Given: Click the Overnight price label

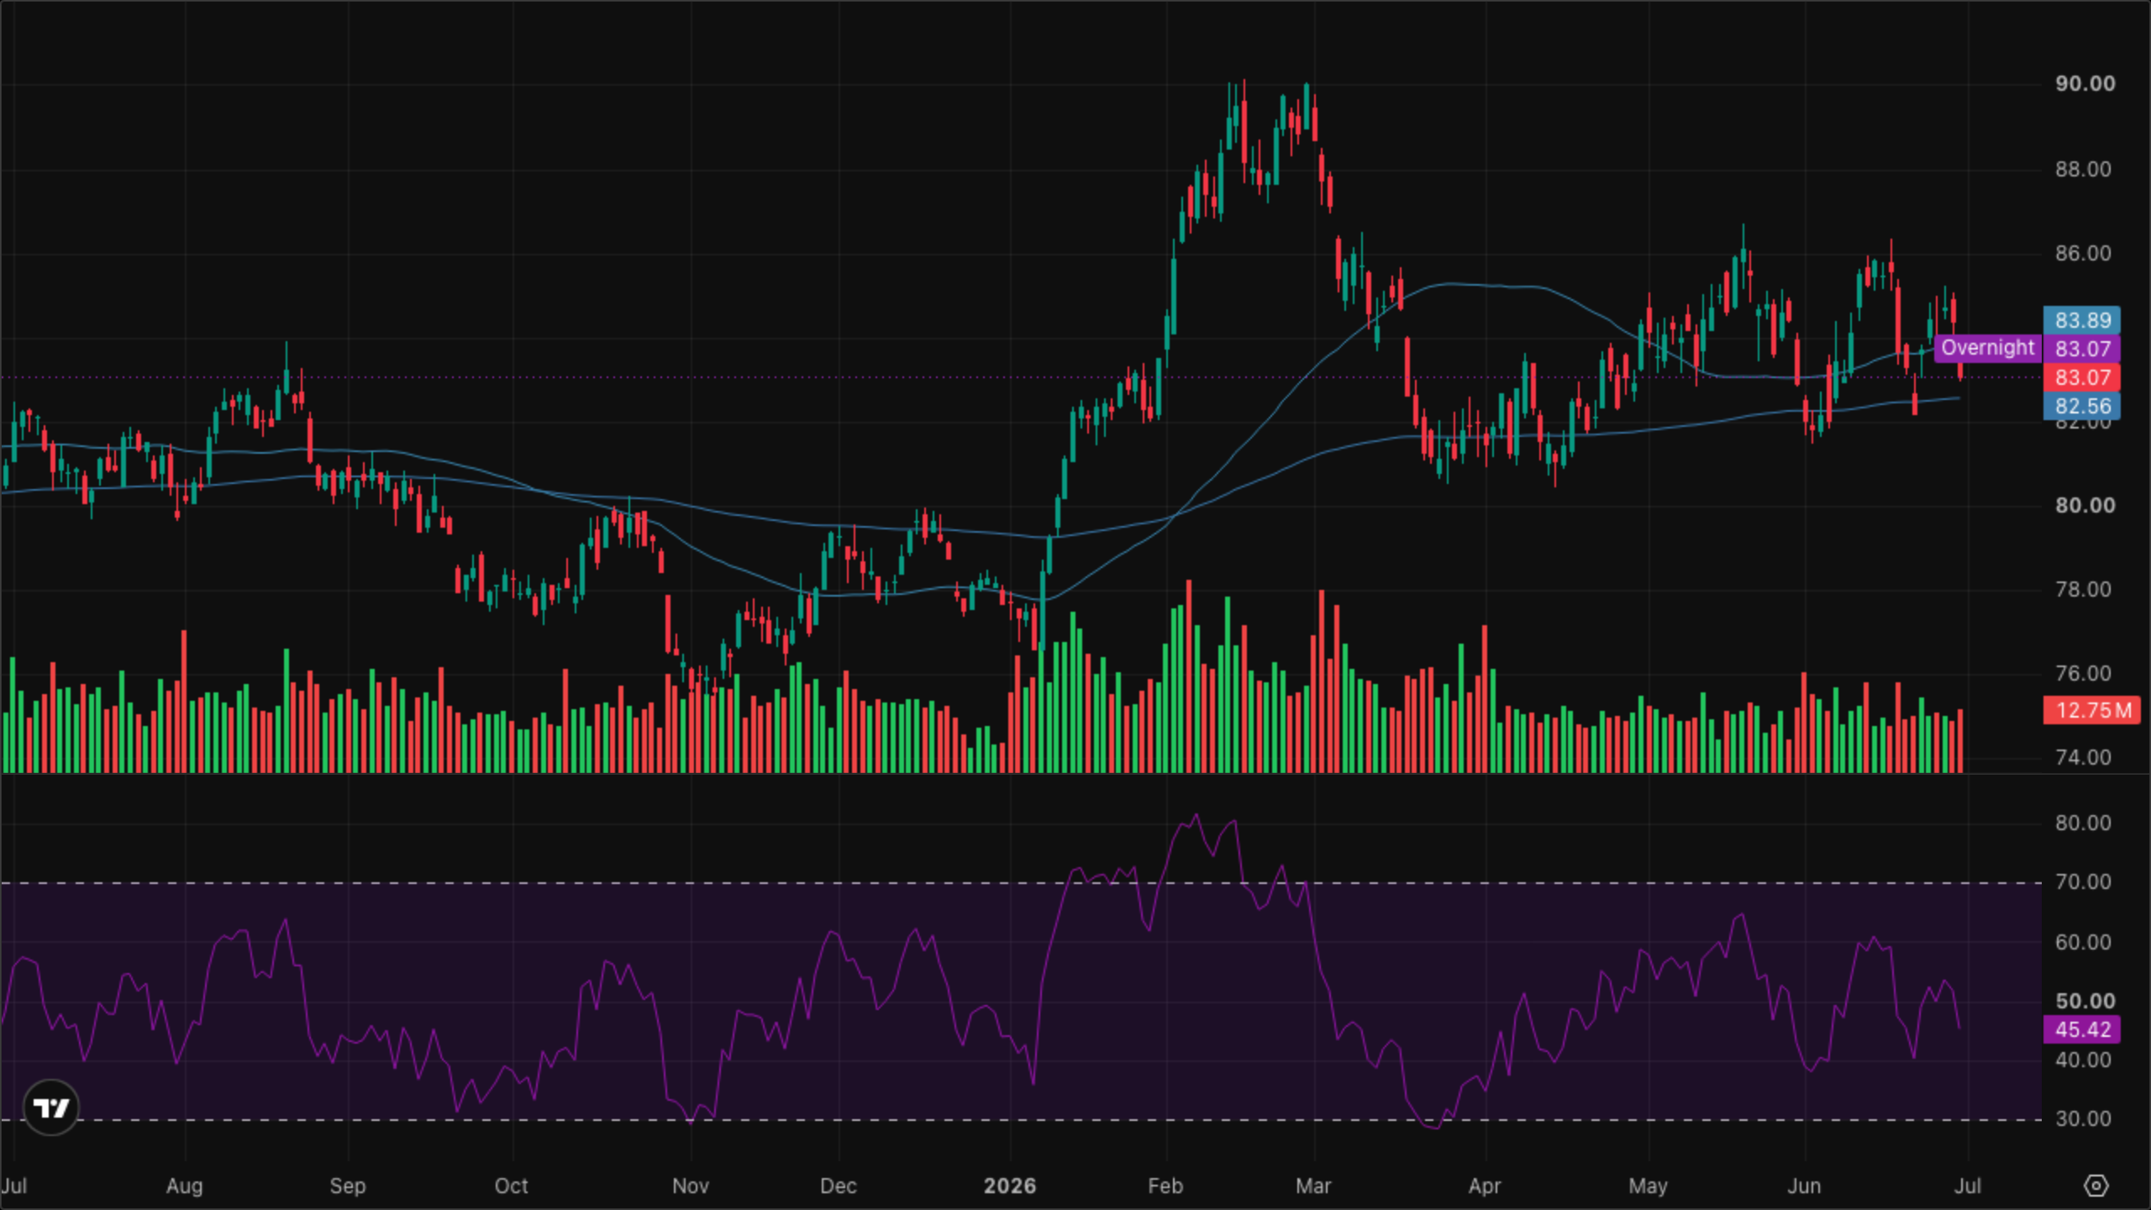Looking at the screenshot, I should click(x=1987, y=348).
